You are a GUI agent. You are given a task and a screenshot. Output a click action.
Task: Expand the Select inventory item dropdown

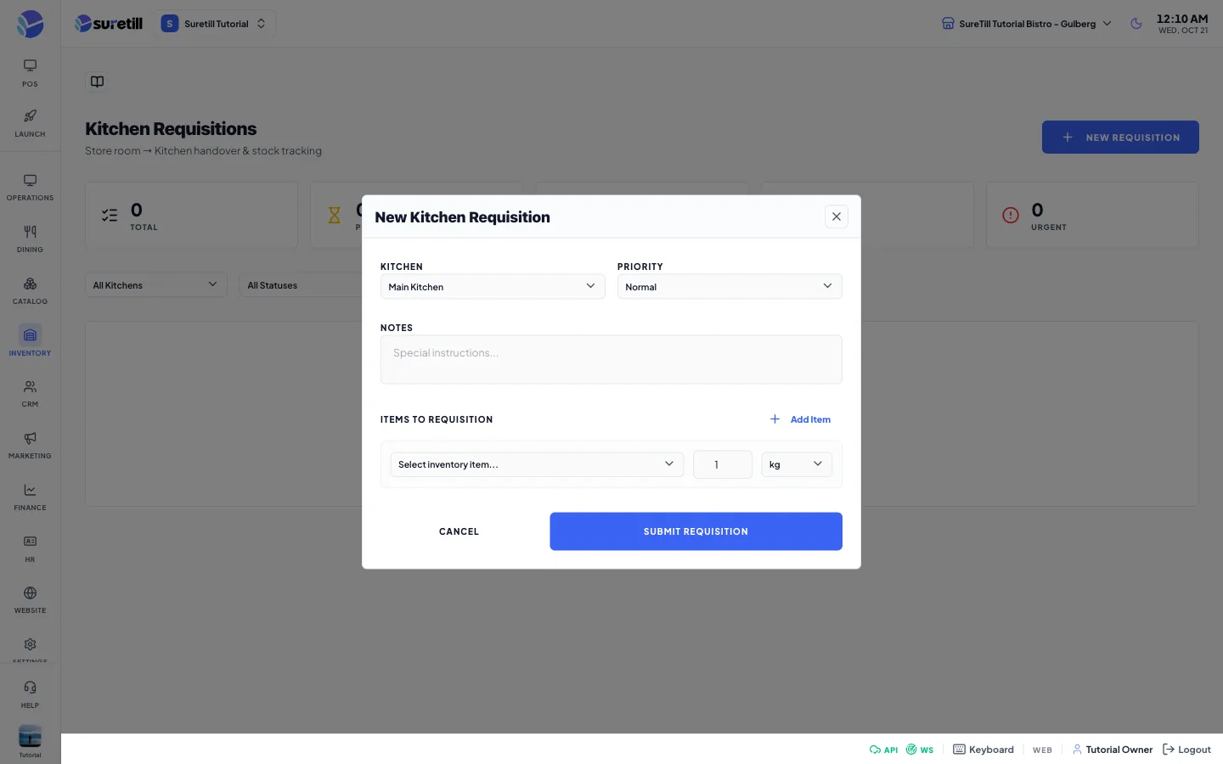(537, 464)
